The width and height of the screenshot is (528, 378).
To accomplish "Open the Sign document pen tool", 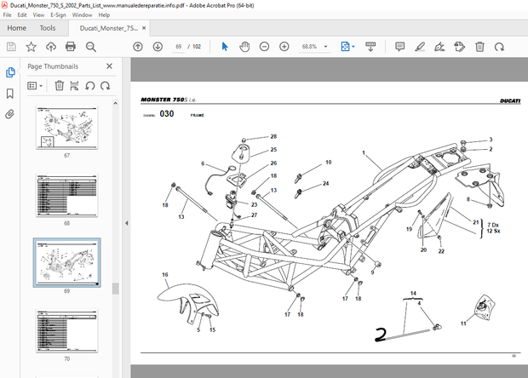I will point(439,47).
